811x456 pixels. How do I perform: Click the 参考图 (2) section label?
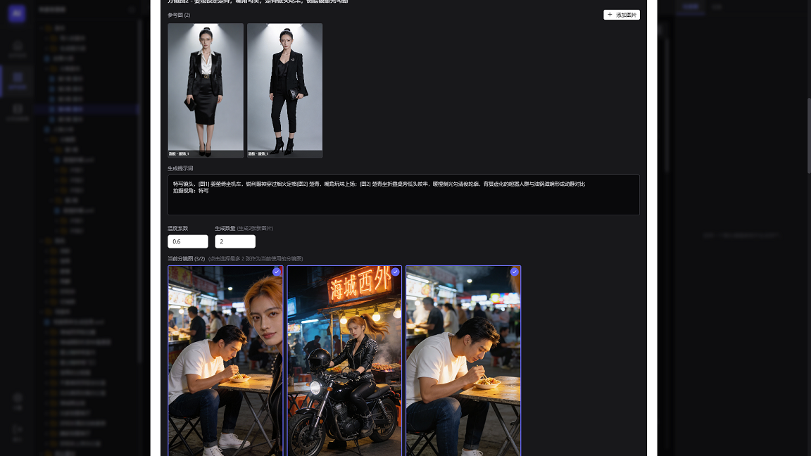tap(179, 15)
